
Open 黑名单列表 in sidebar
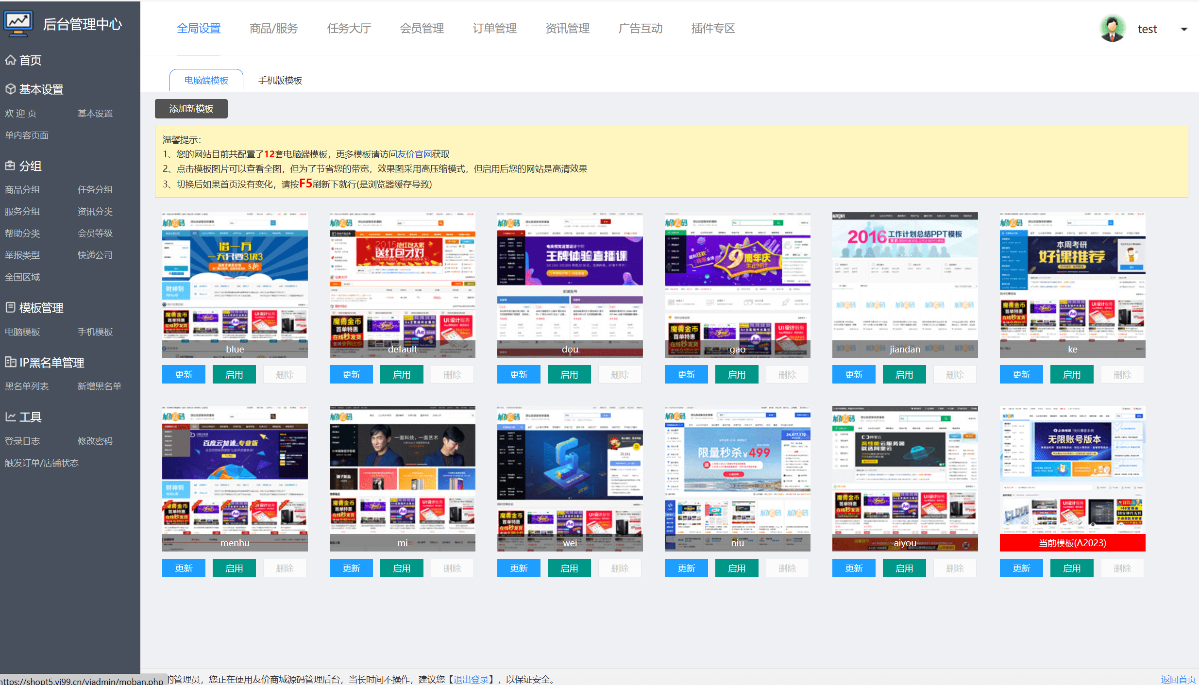pos(27,386)
